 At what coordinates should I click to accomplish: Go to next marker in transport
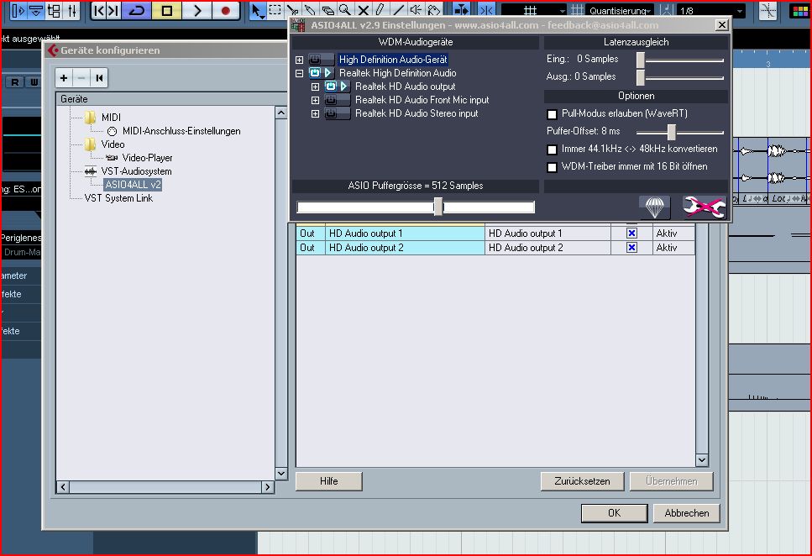click(113, 10)
